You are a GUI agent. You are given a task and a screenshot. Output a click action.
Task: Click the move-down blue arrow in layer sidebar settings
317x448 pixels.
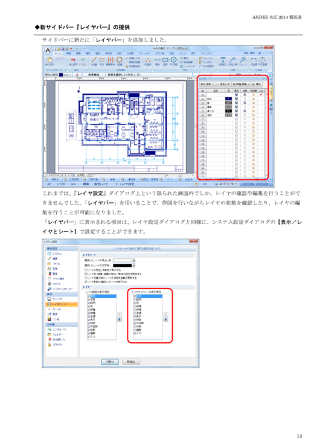click(x=165, y=319)
